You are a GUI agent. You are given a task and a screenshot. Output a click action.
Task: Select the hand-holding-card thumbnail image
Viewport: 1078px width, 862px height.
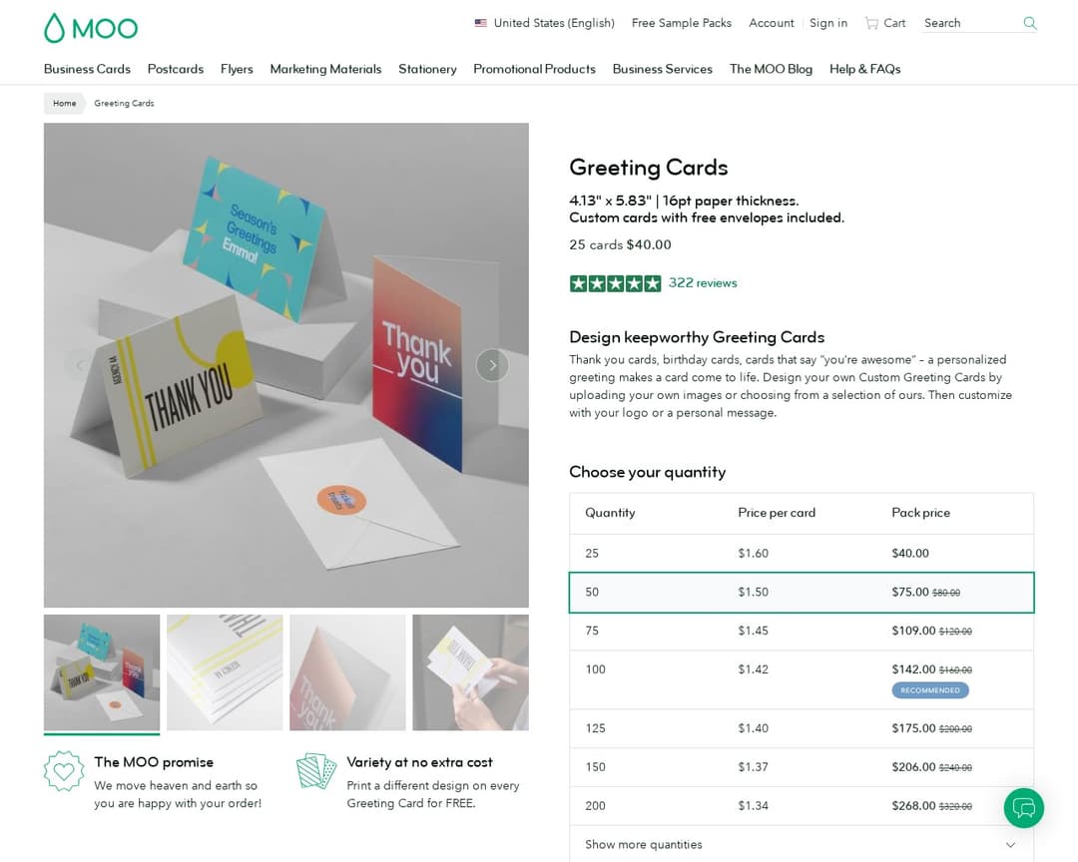click(x=470, y=672)
